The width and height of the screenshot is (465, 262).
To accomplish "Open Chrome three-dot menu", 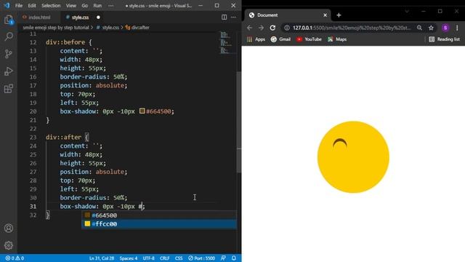I will point(457,28).
